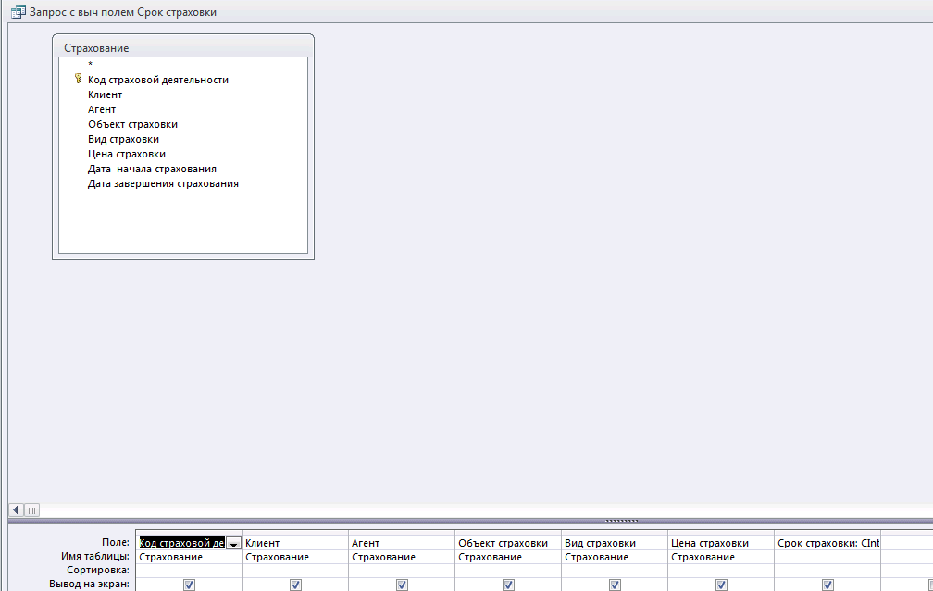Image resolution: width=933 pixels, height=591 pixels.
Task: Open the Поле dropdown arrow in first column
Action: (x=233, y=544)
